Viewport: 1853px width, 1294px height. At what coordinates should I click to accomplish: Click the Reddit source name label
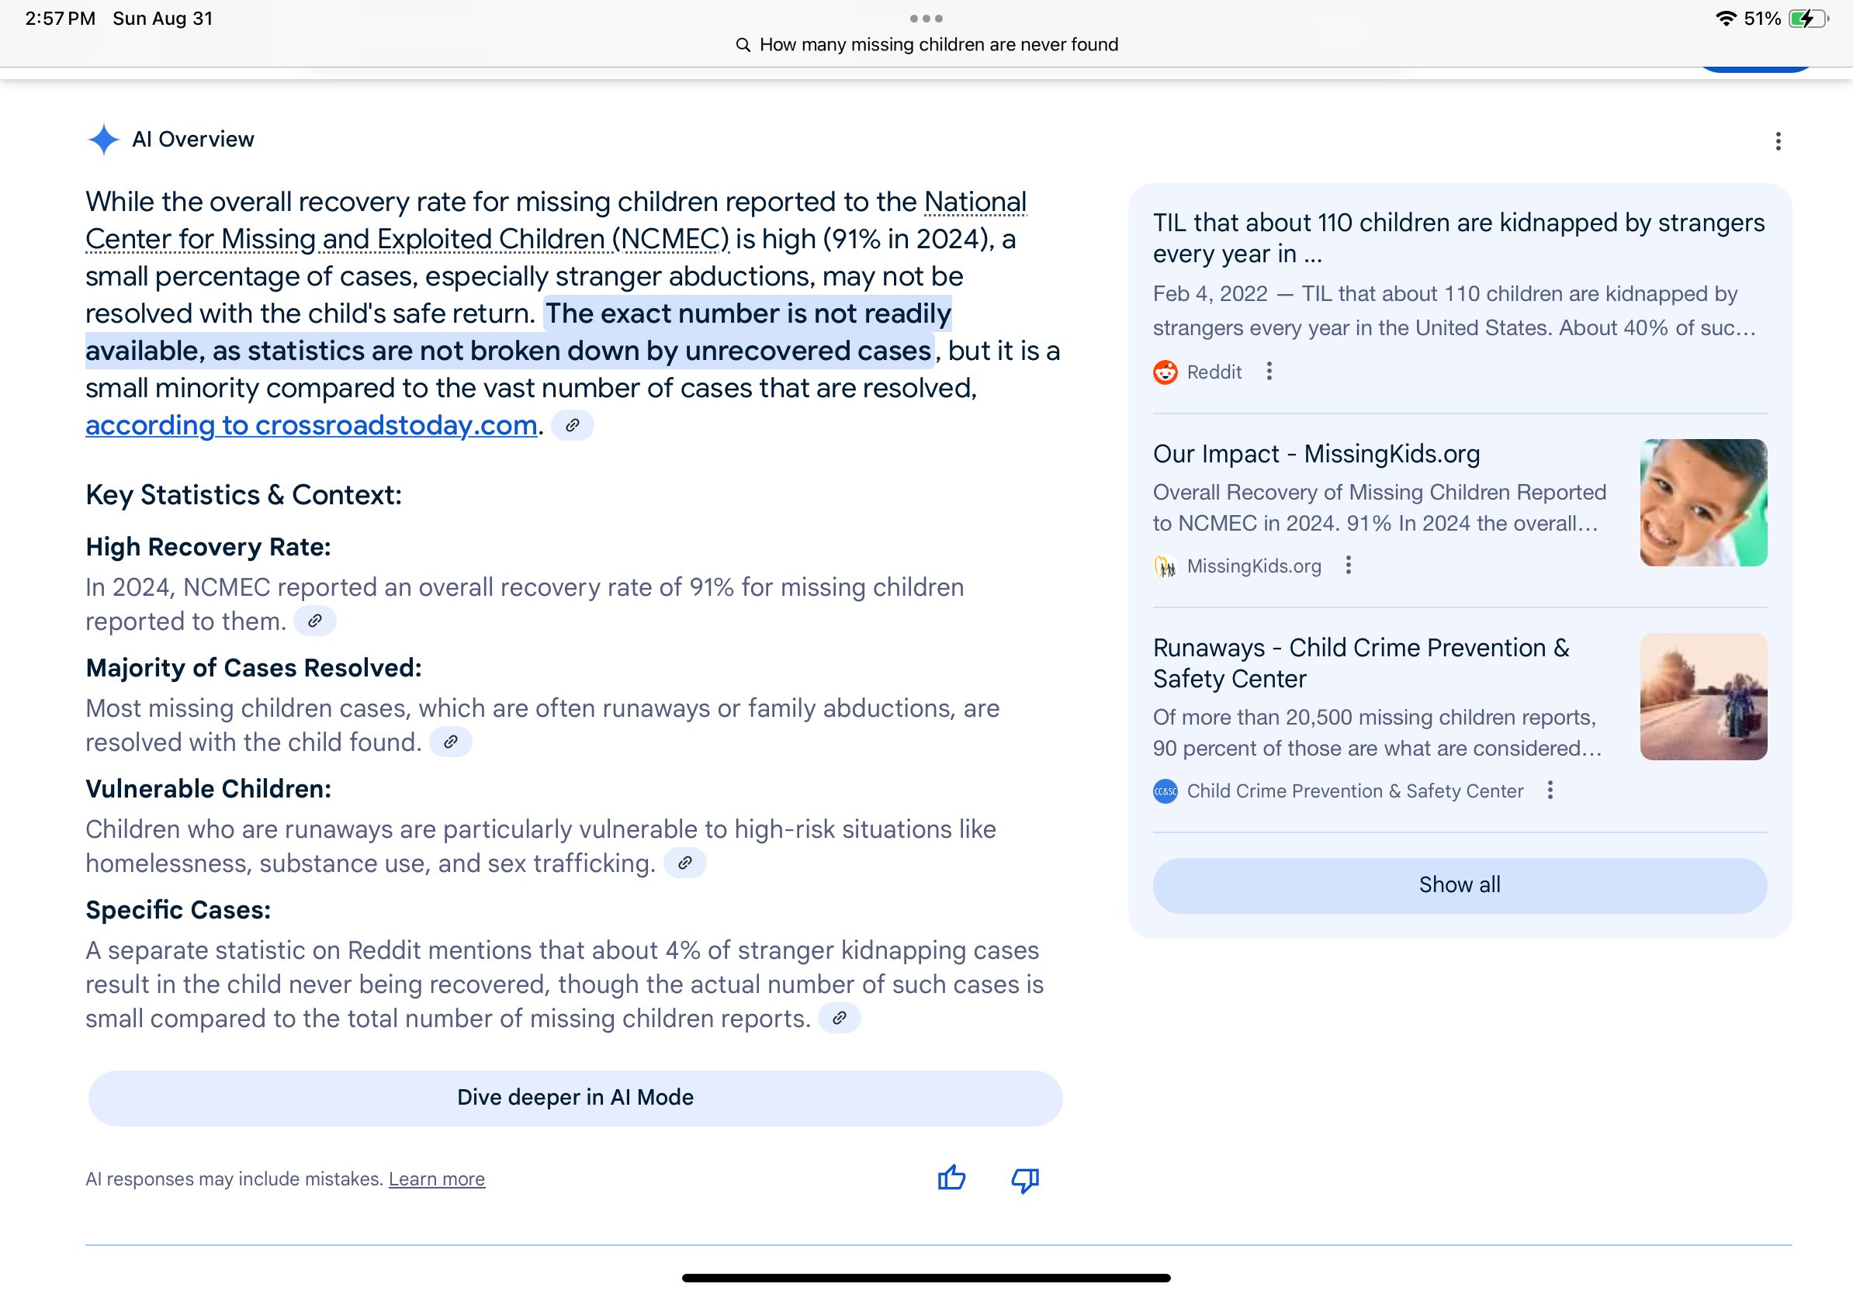(1214, 372)
